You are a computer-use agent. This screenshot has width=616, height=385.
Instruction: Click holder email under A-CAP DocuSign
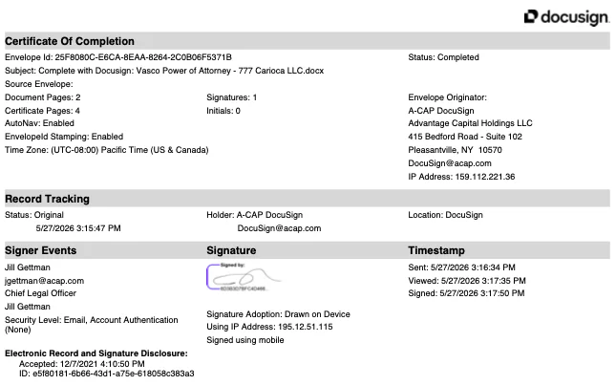279,228
